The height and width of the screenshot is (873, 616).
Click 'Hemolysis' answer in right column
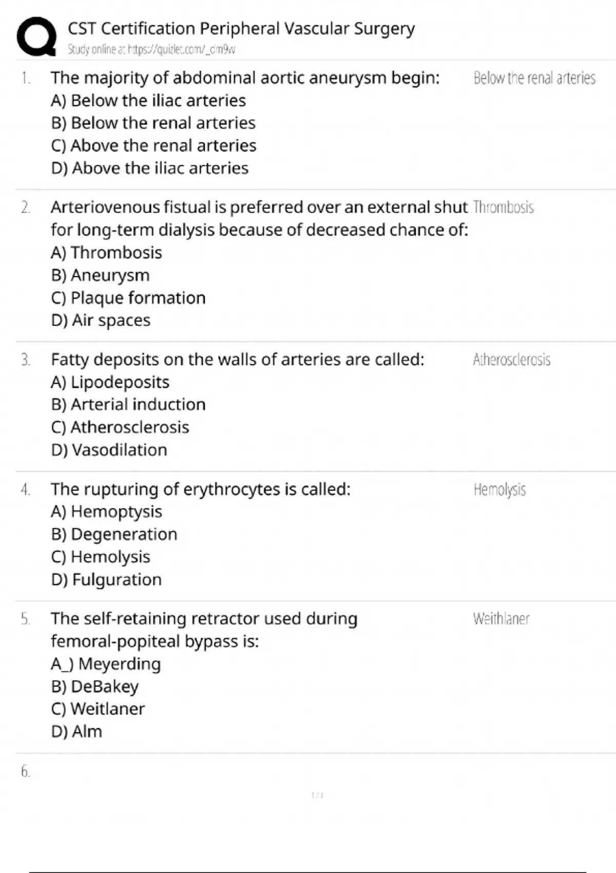pyautogui.click(x=499, y=489)
